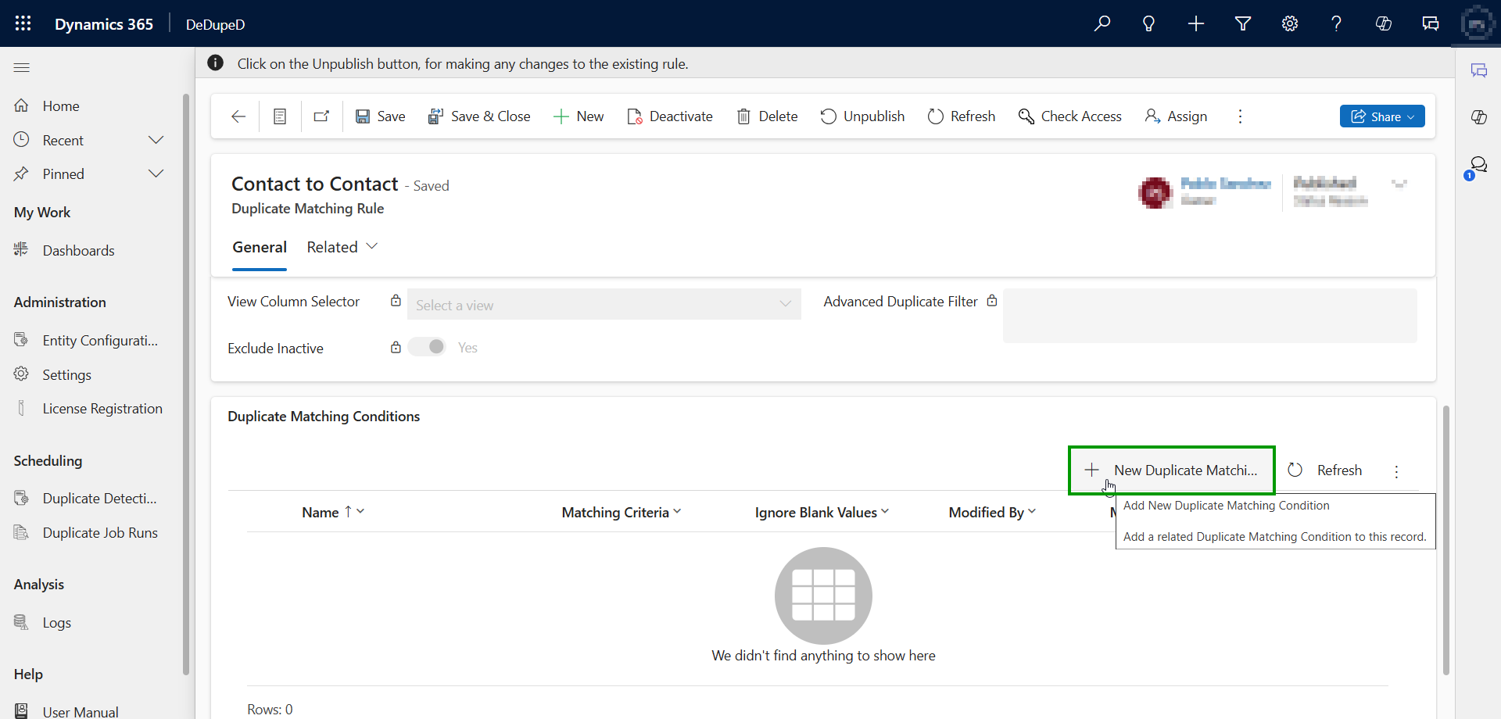Toggle the Exclude Inactive switch
Screen dimensions: 1501x719
tap(428, 347)
